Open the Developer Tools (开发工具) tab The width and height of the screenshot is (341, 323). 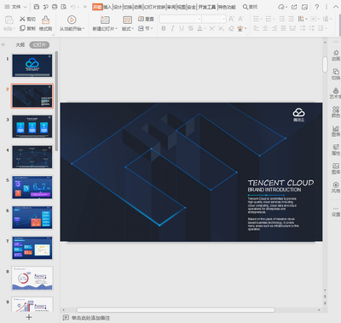pyautogui.click(x=207, y=7)
